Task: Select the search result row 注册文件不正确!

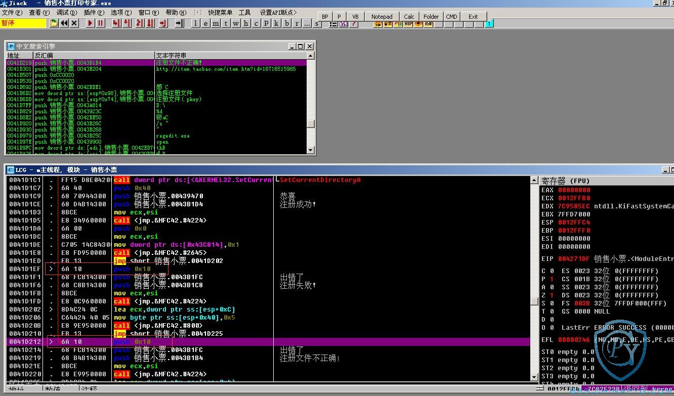Action: 156,63
